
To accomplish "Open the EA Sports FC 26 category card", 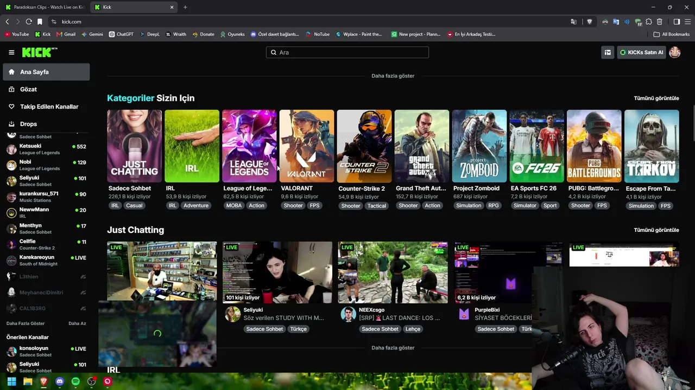I will point(536,146).
